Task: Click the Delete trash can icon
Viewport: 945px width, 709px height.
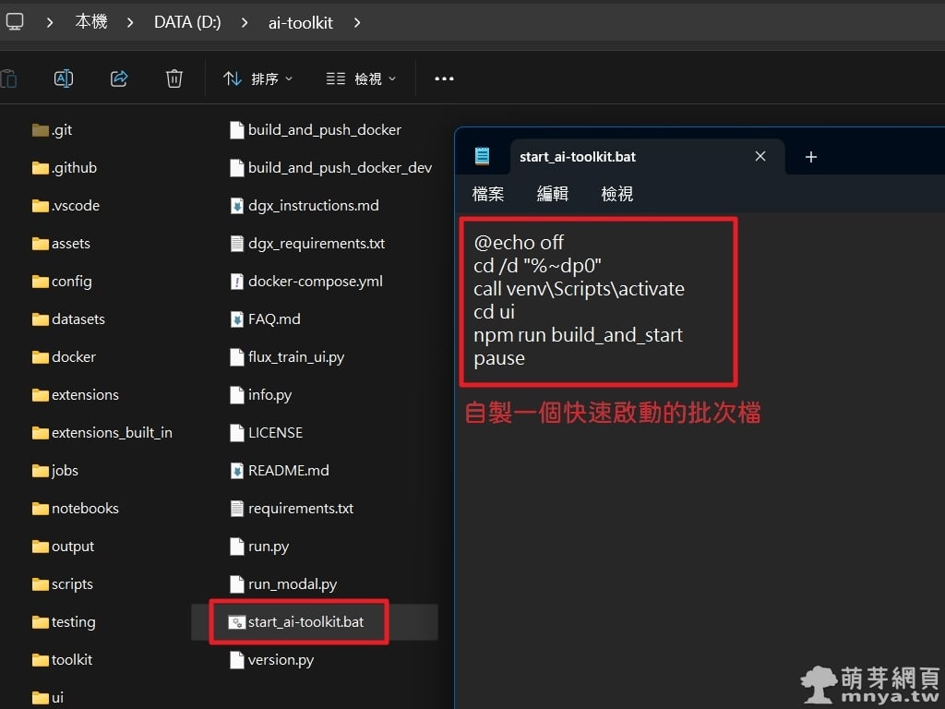Action: 174,78
